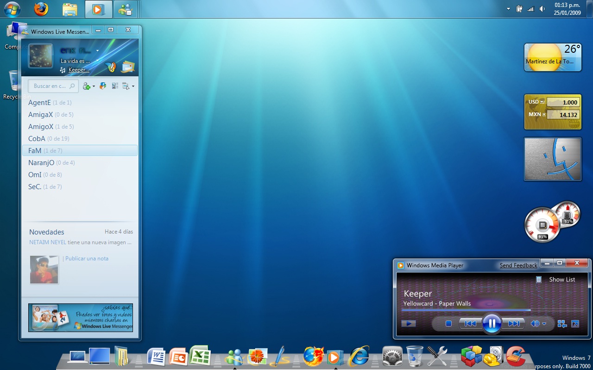This screenshot has width=593, height=370.
Task: Click the Media Player seek progress bar
Action: coord(492,310)
